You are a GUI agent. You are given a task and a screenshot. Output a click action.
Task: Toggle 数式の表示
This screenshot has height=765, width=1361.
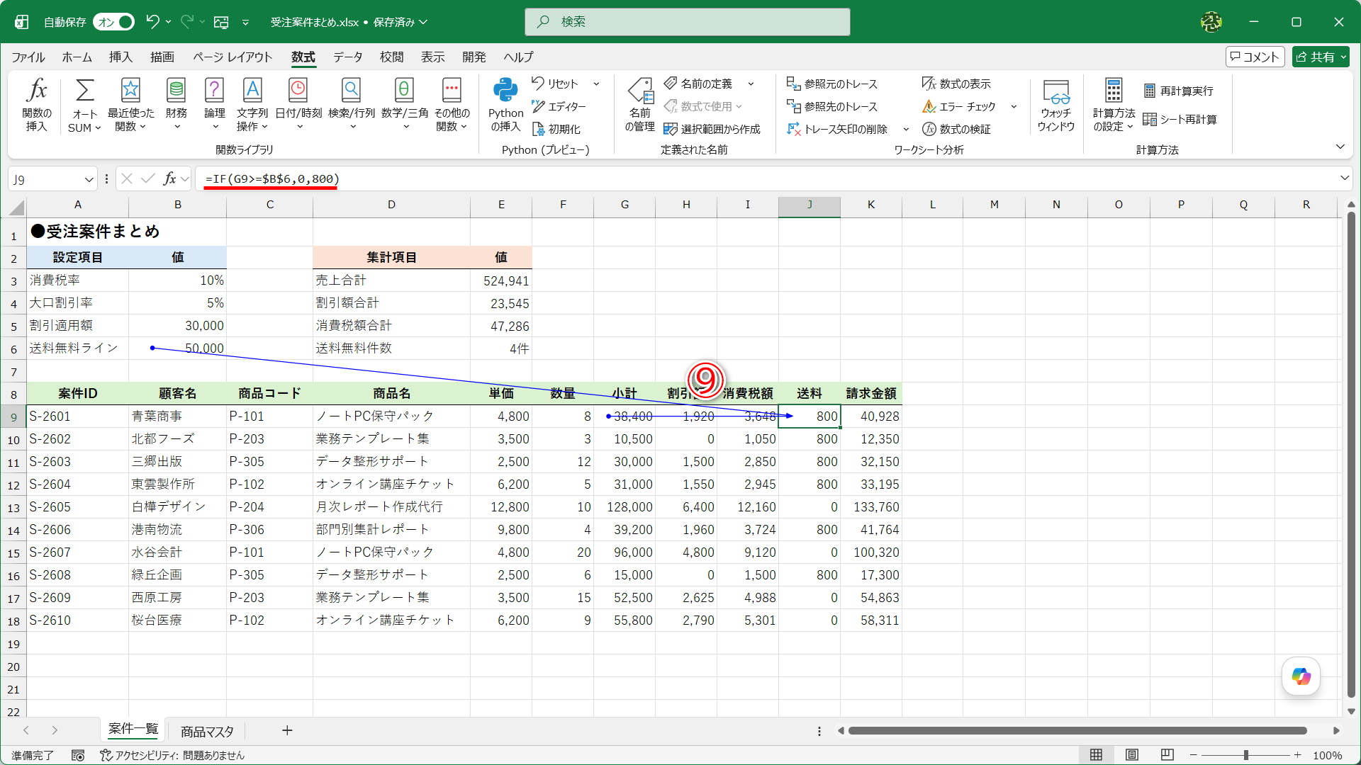tap(956, 84)
